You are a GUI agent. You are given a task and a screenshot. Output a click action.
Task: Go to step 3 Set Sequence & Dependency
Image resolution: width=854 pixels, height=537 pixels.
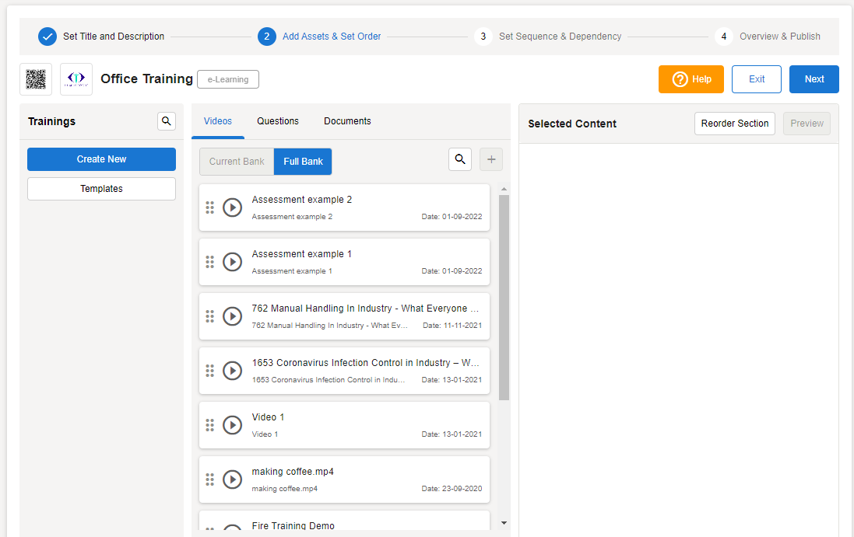[x=548, y=37]
